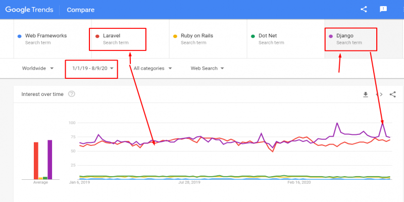Click the purple Django average bar
Image resolution: width=404 pixels, height=202 pixels.
coord(49,160)
